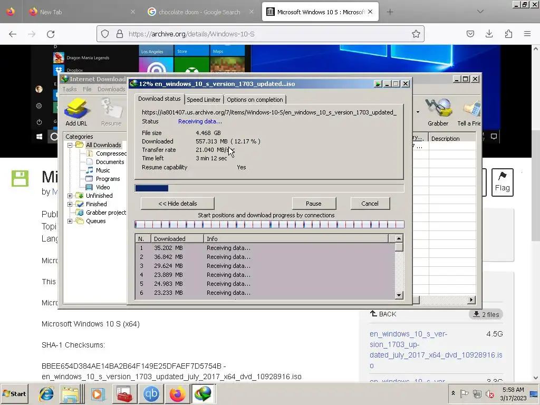Click scroll up arrow in connections list
Image resolution: width=540 pixels, height=405 pixels.
(x=399, y=238)
